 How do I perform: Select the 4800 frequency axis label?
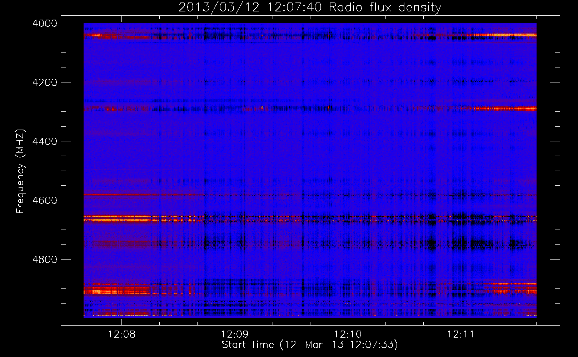point(45,260)
